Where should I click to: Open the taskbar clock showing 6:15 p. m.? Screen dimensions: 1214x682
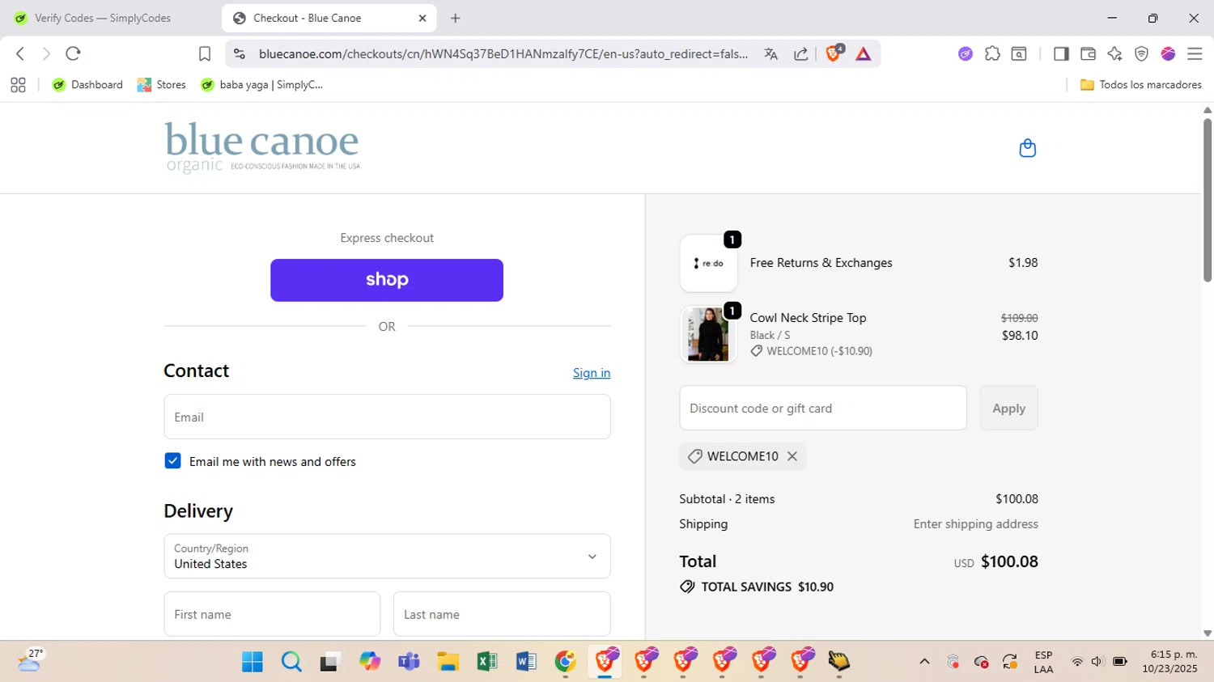click(x=1170, y=662)
